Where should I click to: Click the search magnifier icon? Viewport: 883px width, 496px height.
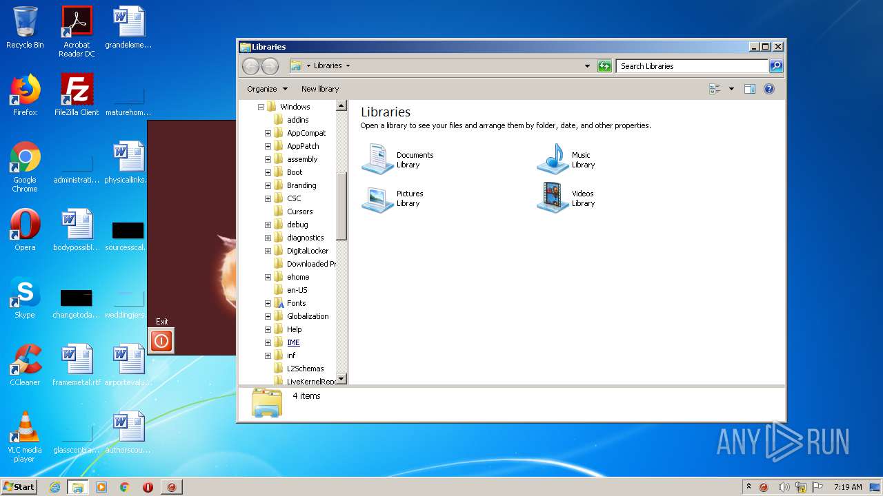(776, 66)
